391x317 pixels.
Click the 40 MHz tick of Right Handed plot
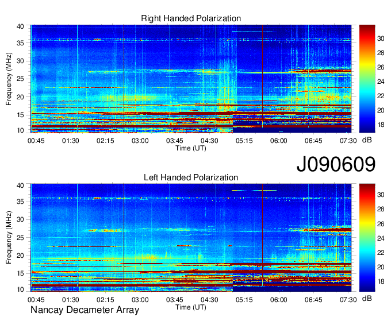[20, 26]
